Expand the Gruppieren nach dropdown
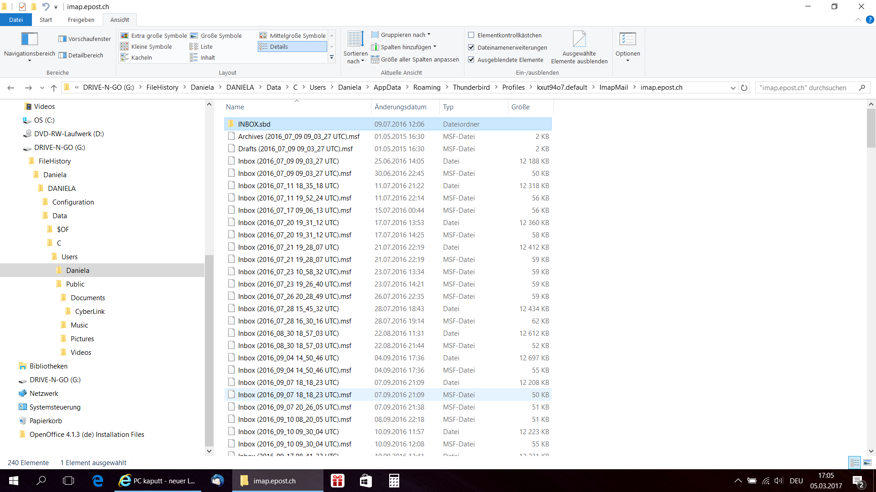This screenshot has width=876, height=492. pyautogui.click(x=401, y=35)
